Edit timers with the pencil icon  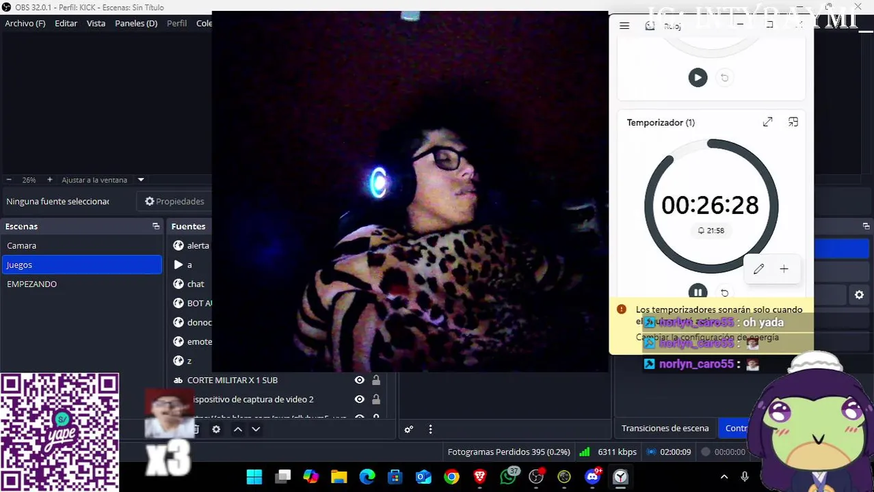[x=758, y=269]
